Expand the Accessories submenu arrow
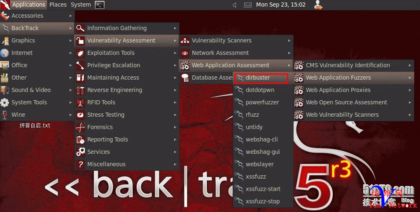This screenshot has height=212, width=420. pyautogui.click(x=70, y=16)
